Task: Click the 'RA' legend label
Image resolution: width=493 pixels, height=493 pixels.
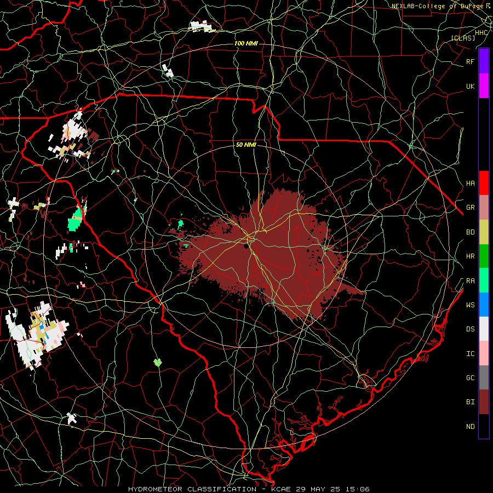Action: coord(470,281)
